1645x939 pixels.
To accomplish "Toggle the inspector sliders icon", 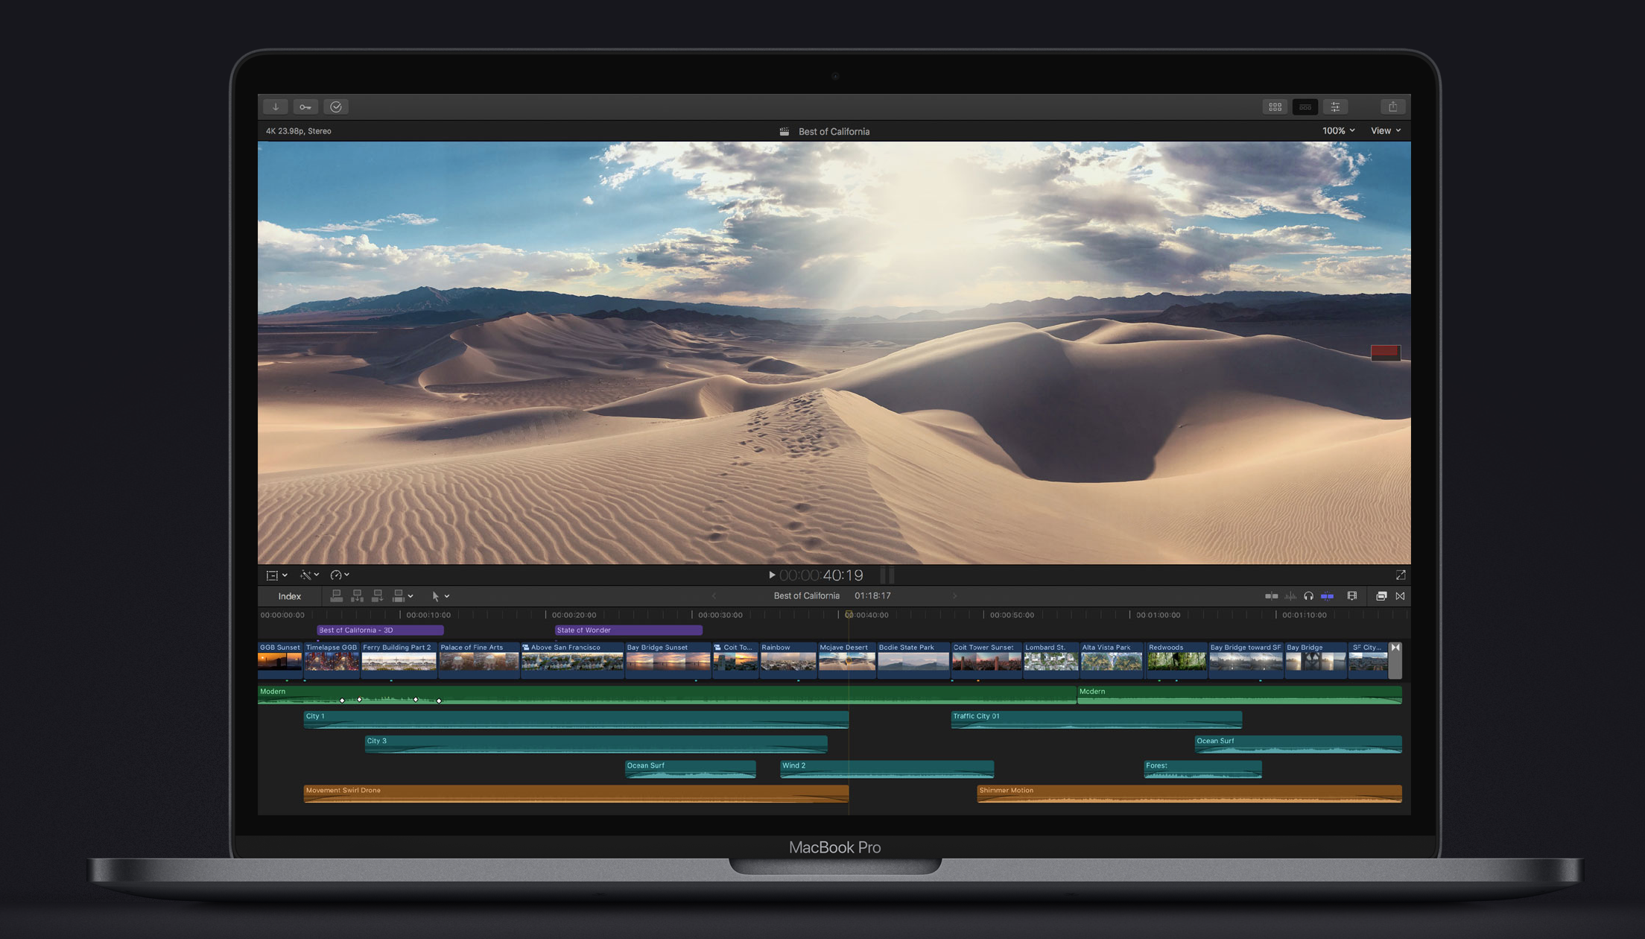I will (x=1335, y=107).
